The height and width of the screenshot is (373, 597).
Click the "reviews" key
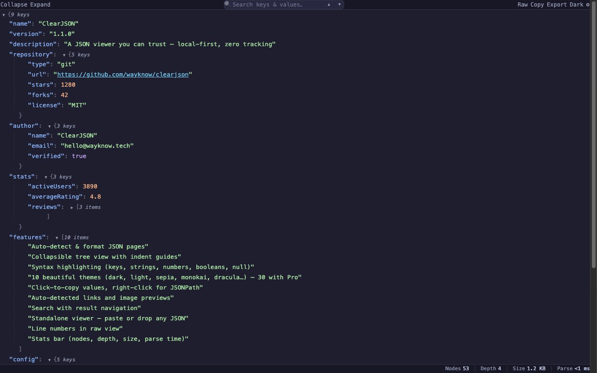tap(44, 207)
